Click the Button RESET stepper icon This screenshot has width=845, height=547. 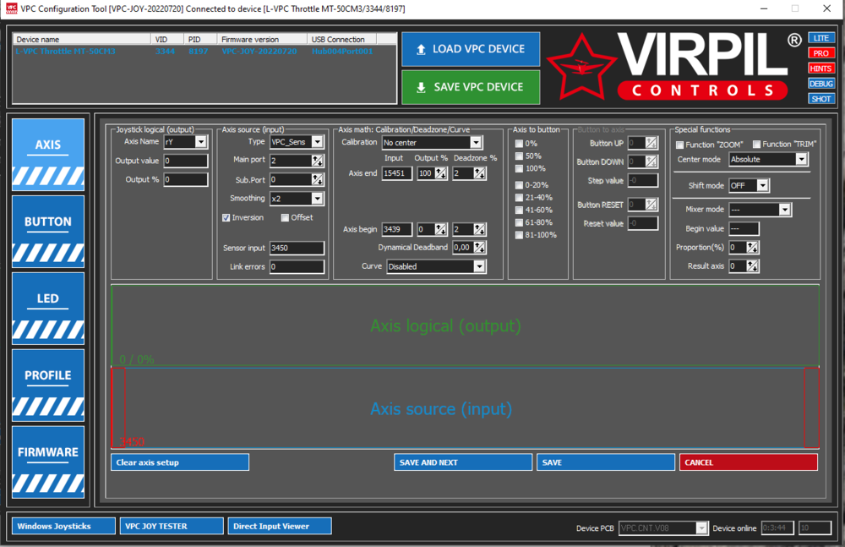[651, 205]
